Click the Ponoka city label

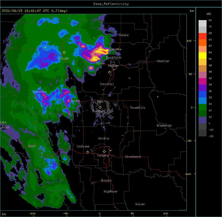(x=124, y=35)
